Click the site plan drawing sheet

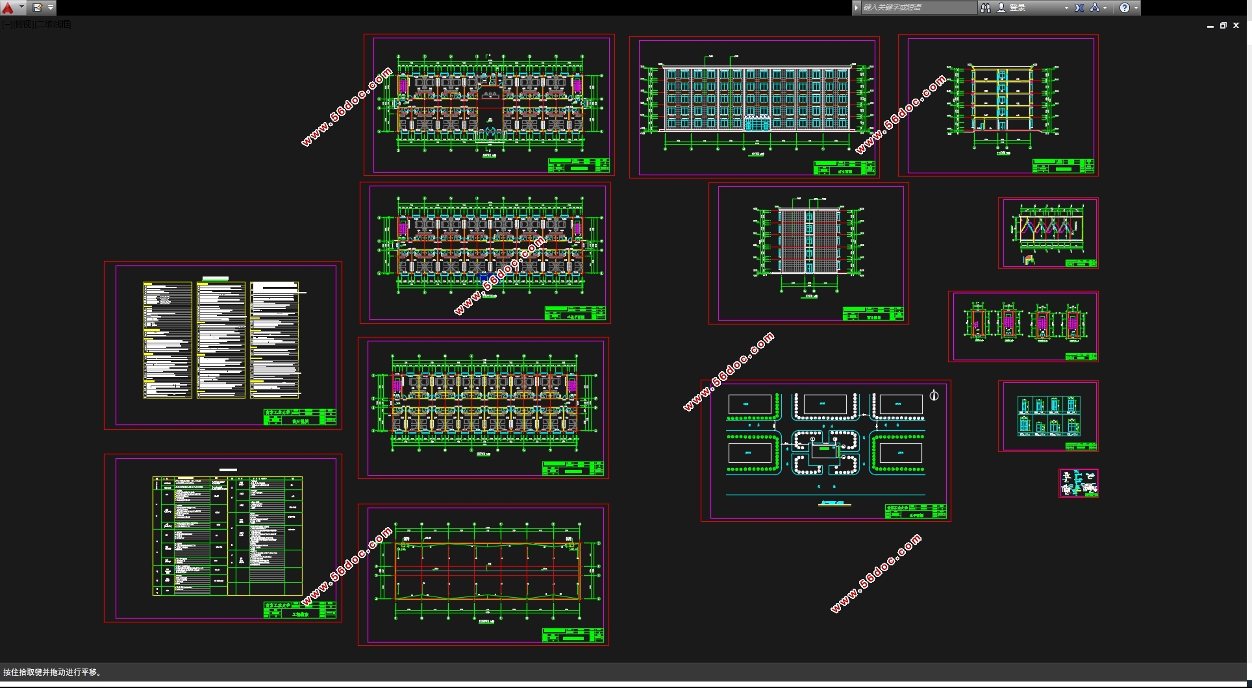click(x=825, y=451)
